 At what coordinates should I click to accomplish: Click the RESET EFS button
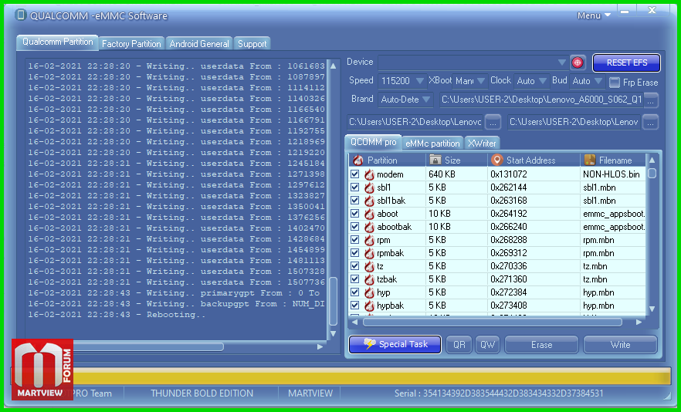point(627,62)
